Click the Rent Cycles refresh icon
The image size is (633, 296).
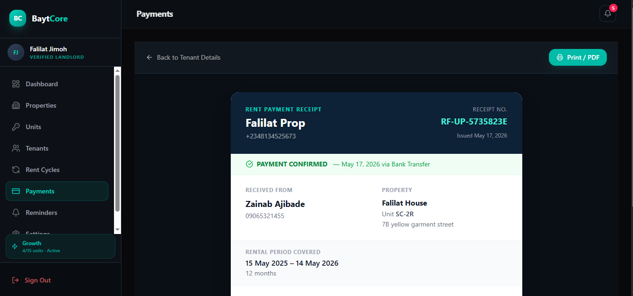pos(16,170)
